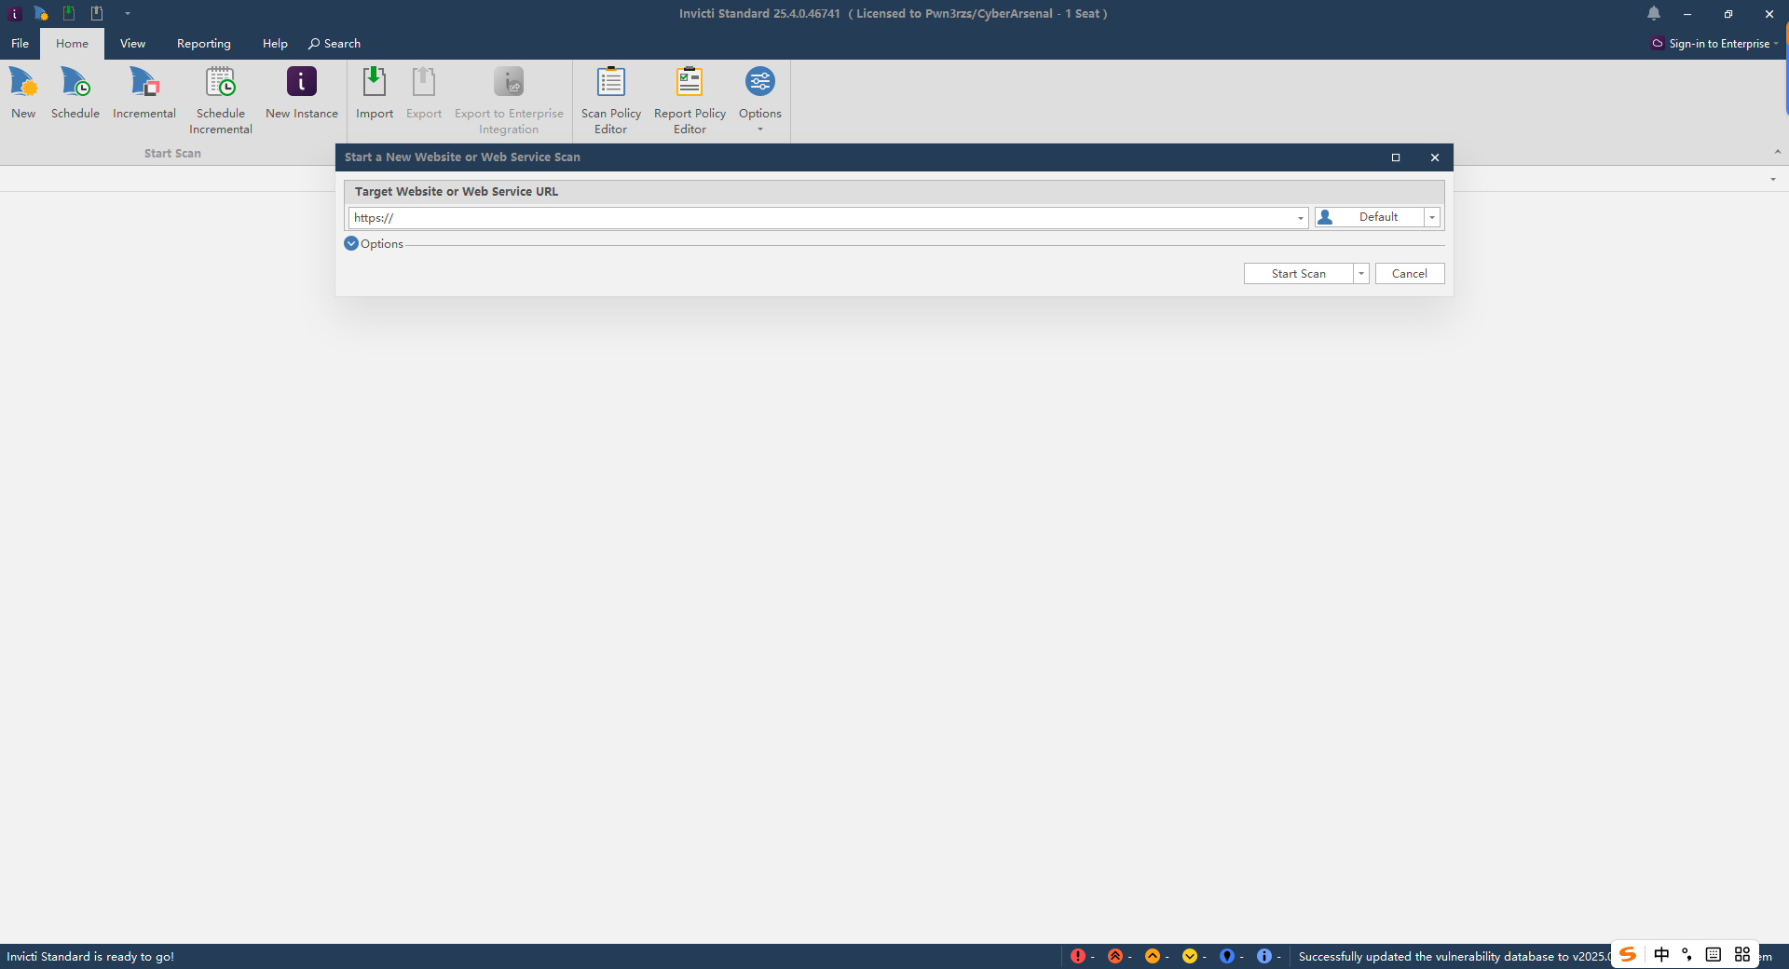
Task: Start an Incremental scan from the ribbon
Action: [x=144, y=93]
